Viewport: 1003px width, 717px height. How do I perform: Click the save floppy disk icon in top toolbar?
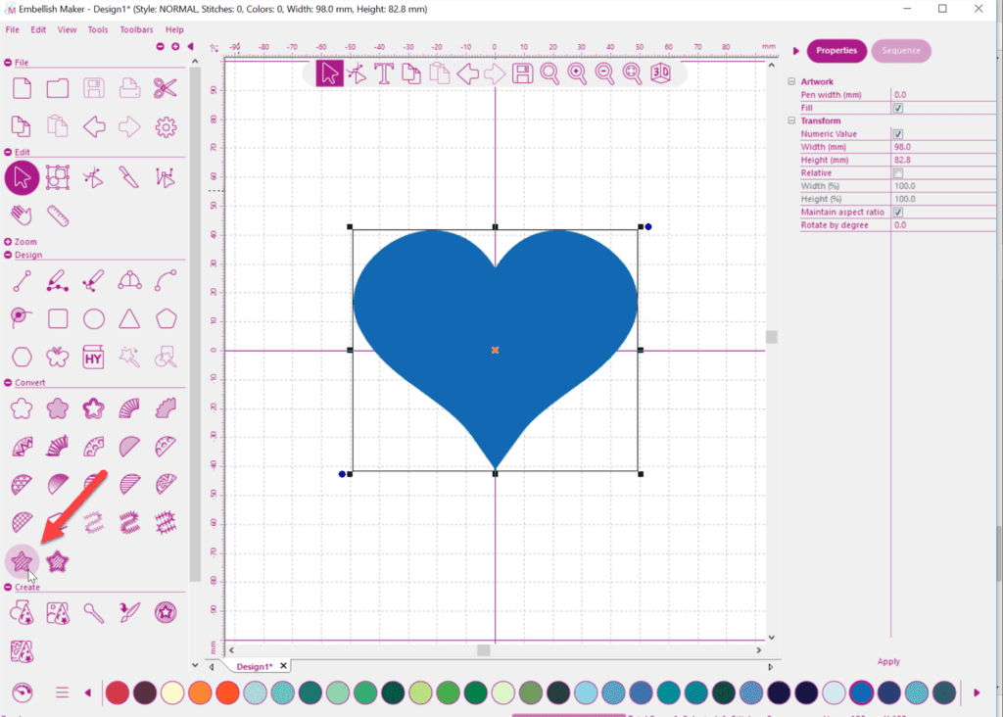point(523,73)
